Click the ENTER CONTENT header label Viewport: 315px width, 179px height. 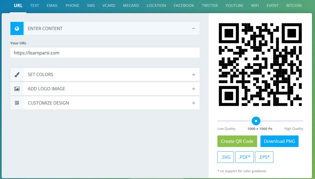45,28
